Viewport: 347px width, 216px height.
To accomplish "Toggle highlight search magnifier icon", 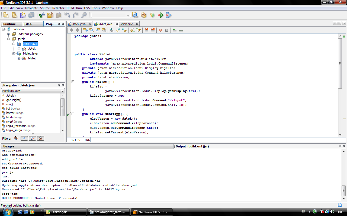I will pyautogui.click(x=104, y=30).
